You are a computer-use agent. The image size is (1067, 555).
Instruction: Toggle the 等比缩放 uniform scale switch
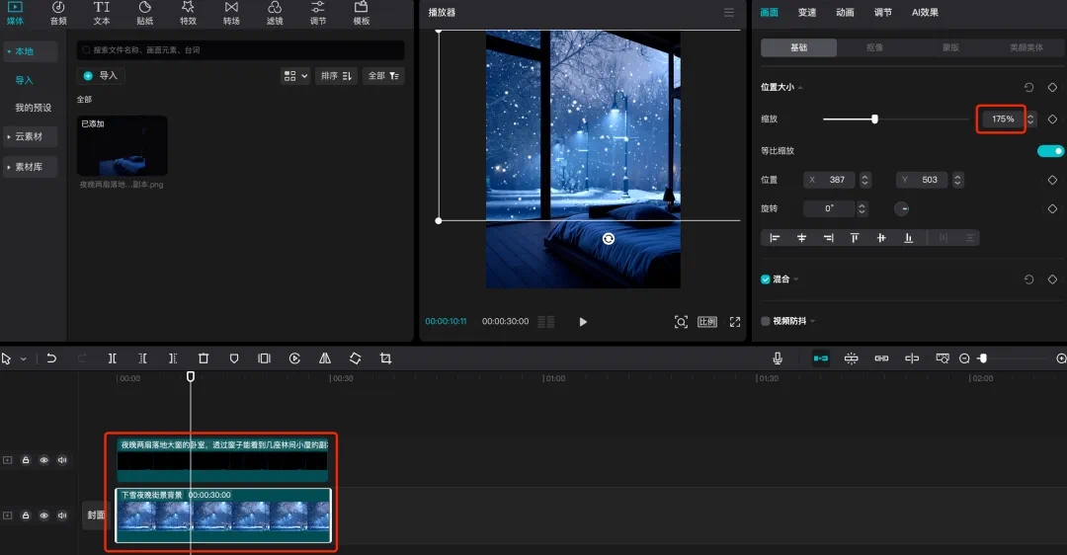pos(1050,151)
